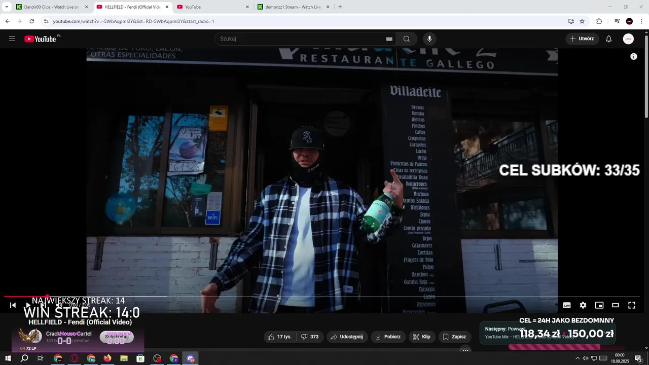Seek along the red video progress bar
Viewport: 649px width, 365px height.
click(x=322, y=297)
